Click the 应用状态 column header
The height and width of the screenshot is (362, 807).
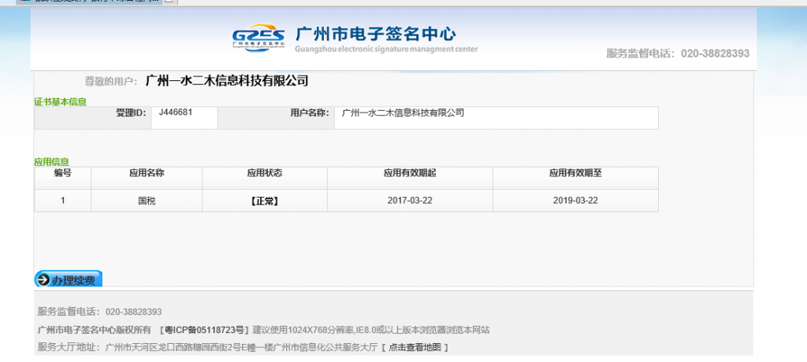click(265, 173)
